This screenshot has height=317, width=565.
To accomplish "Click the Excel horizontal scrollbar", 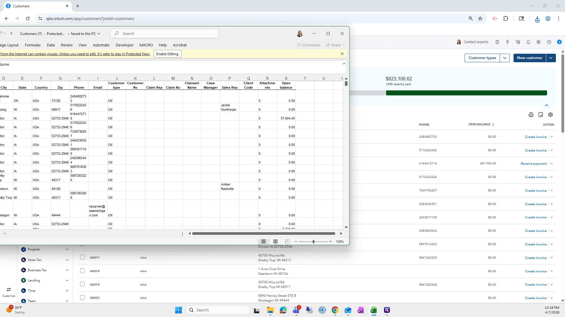I will (x=264, y=234).
